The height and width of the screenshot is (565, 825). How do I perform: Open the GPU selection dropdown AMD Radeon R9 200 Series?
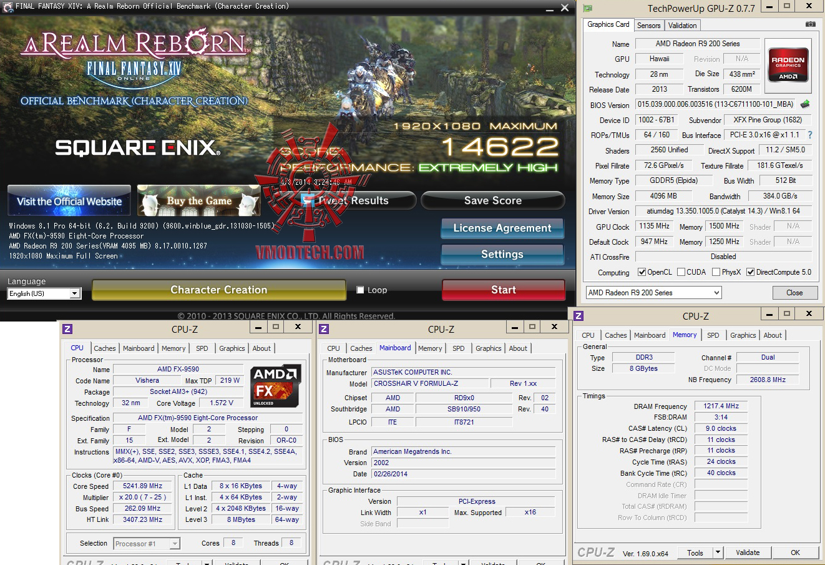(653, 292)
